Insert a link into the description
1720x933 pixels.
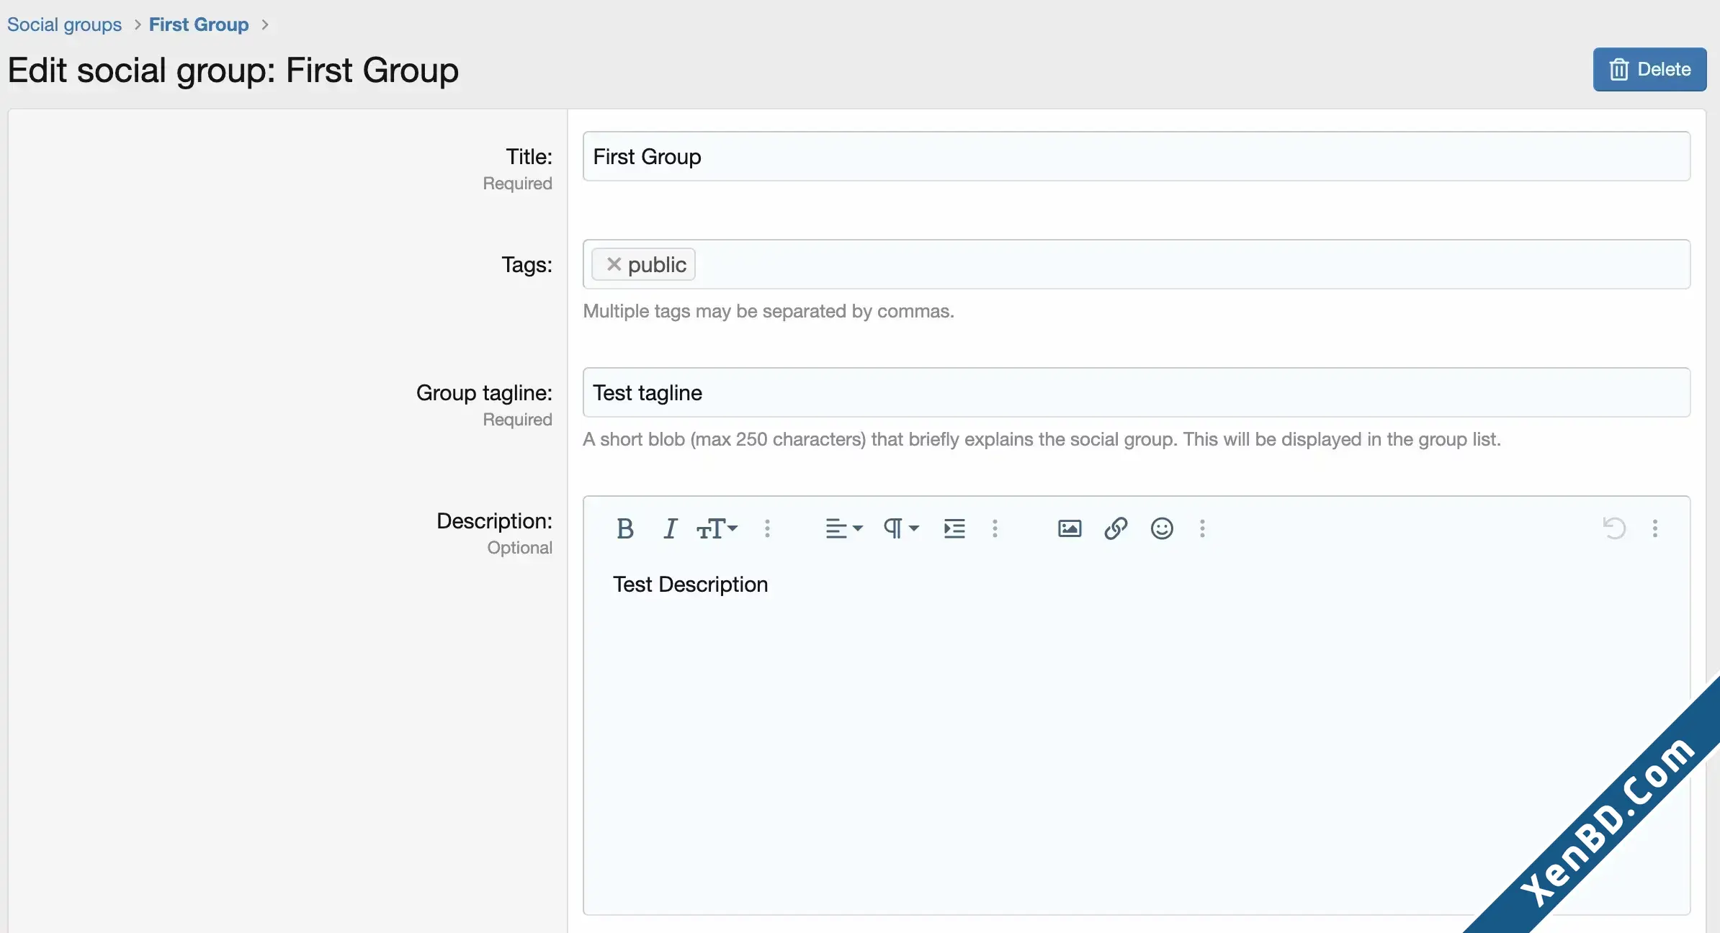(1116, 529)
